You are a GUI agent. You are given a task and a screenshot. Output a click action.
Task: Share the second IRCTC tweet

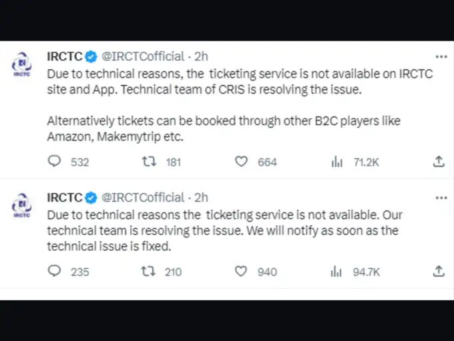click(x=439, y=271)
